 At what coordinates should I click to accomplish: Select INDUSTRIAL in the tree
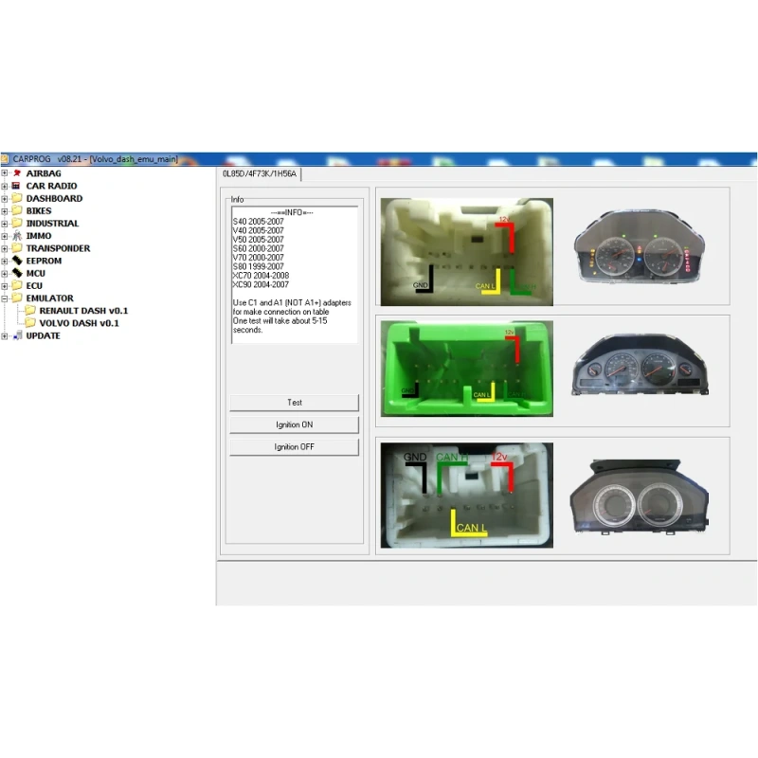[x=52, y=224]
